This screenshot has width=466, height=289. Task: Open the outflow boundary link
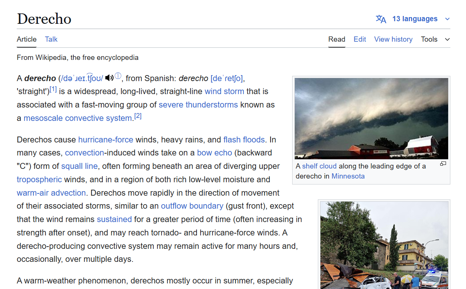(x=192, y=206)
